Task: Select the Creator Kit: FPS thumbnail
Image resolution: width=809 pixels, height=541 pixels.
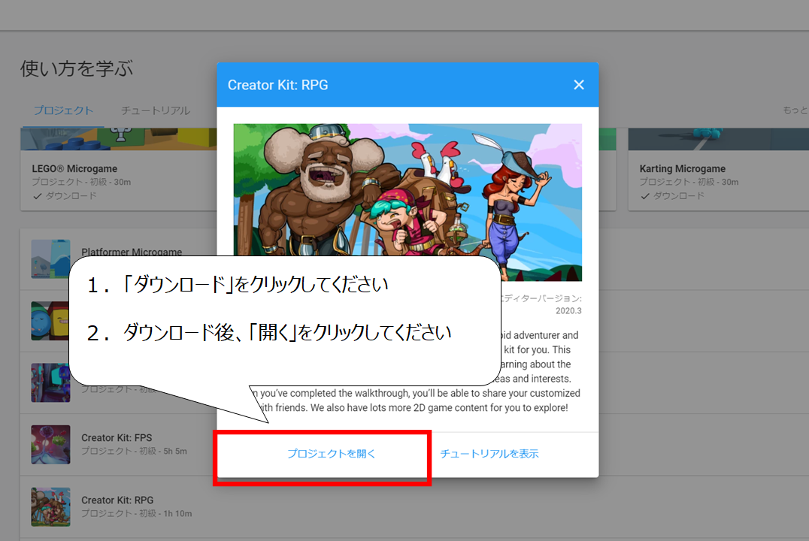Action: click(50, 445)
